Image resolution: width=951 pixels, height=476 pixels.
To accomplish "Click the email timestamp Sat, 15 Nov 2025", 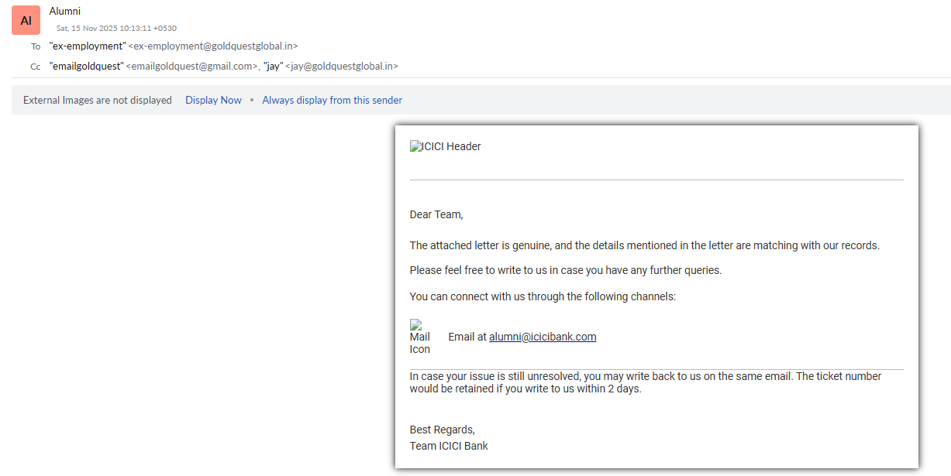I will [x=116, y=28].
